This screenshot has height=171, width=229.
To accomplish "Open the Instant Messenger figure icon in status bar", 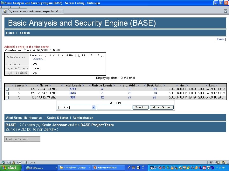I will pyautogui.click(x=14, y=163).
